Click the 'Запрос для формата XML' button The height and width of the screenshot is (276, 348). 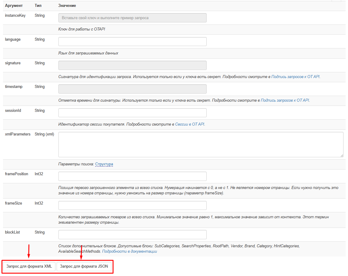29,266
